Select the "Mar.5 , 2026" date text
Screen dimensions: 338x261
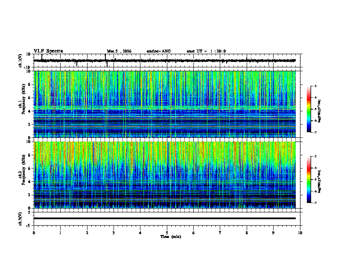(119, 51)
